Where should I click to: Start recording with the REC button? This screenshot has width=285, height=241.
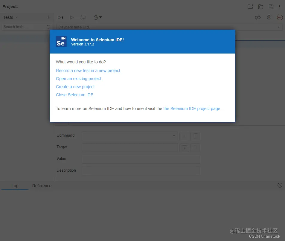pos(280,17)
